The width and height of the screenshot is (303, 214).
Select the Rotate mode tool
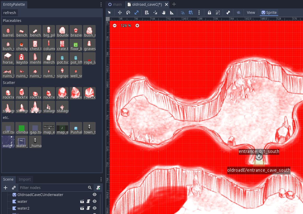pyautogui.click(x=128, y=13)
